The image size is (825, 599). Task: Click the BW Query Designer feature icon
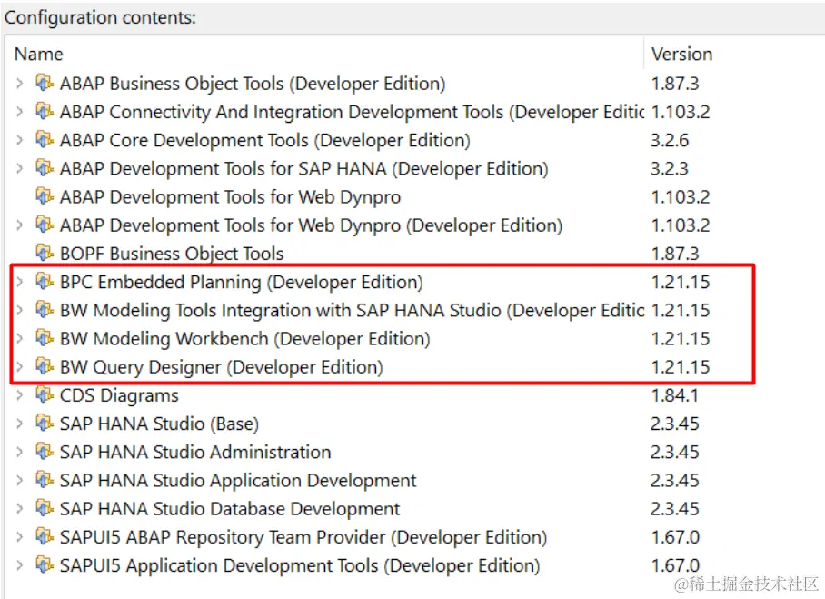click(43, 367)
